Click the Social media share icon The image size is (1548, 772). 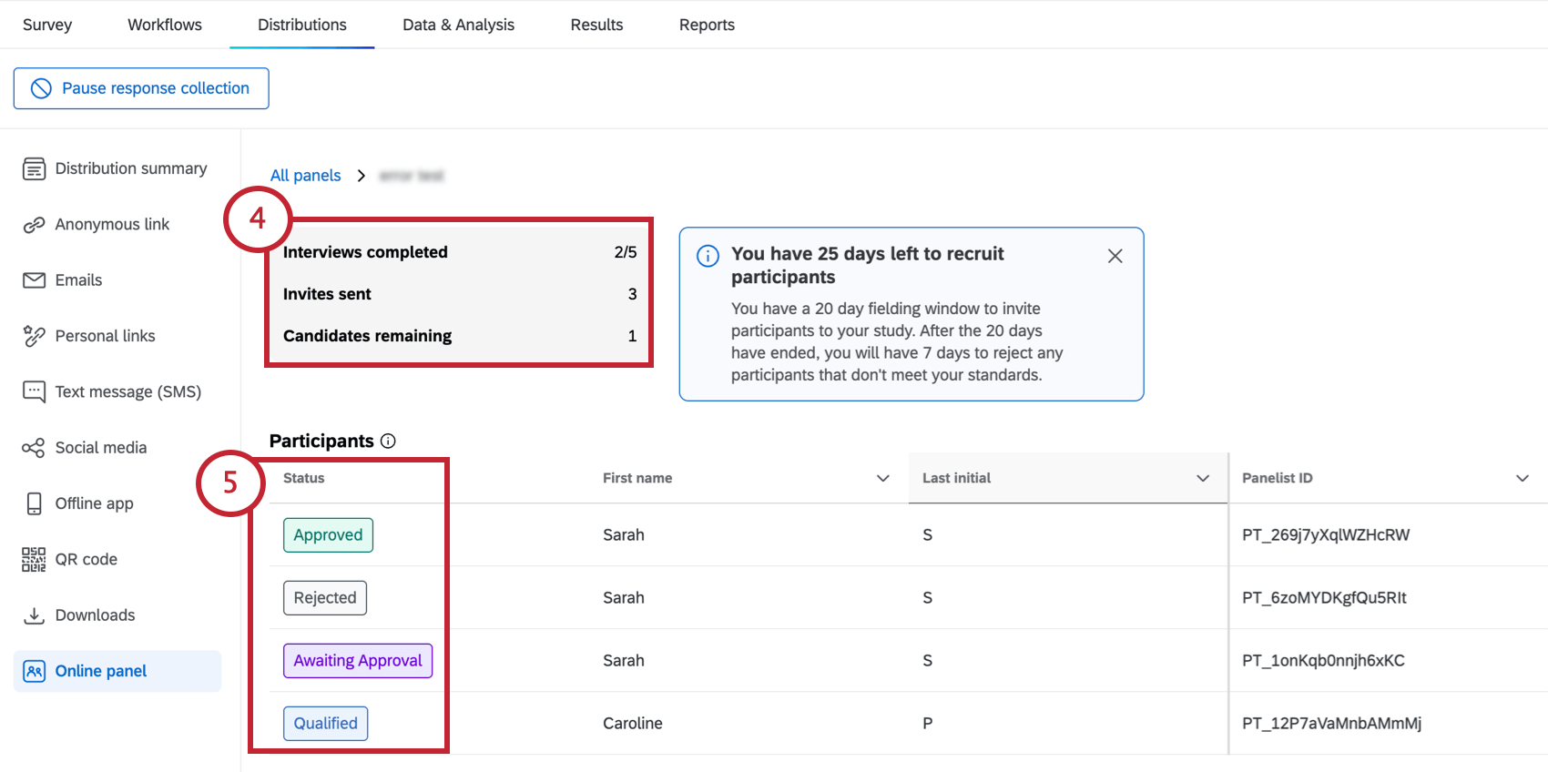click(x=34, y=448)
